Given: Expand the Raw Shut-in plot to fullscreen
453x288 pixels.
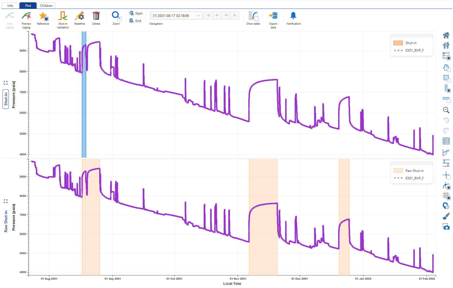Looking at the screenshot, I should point(5,201).
